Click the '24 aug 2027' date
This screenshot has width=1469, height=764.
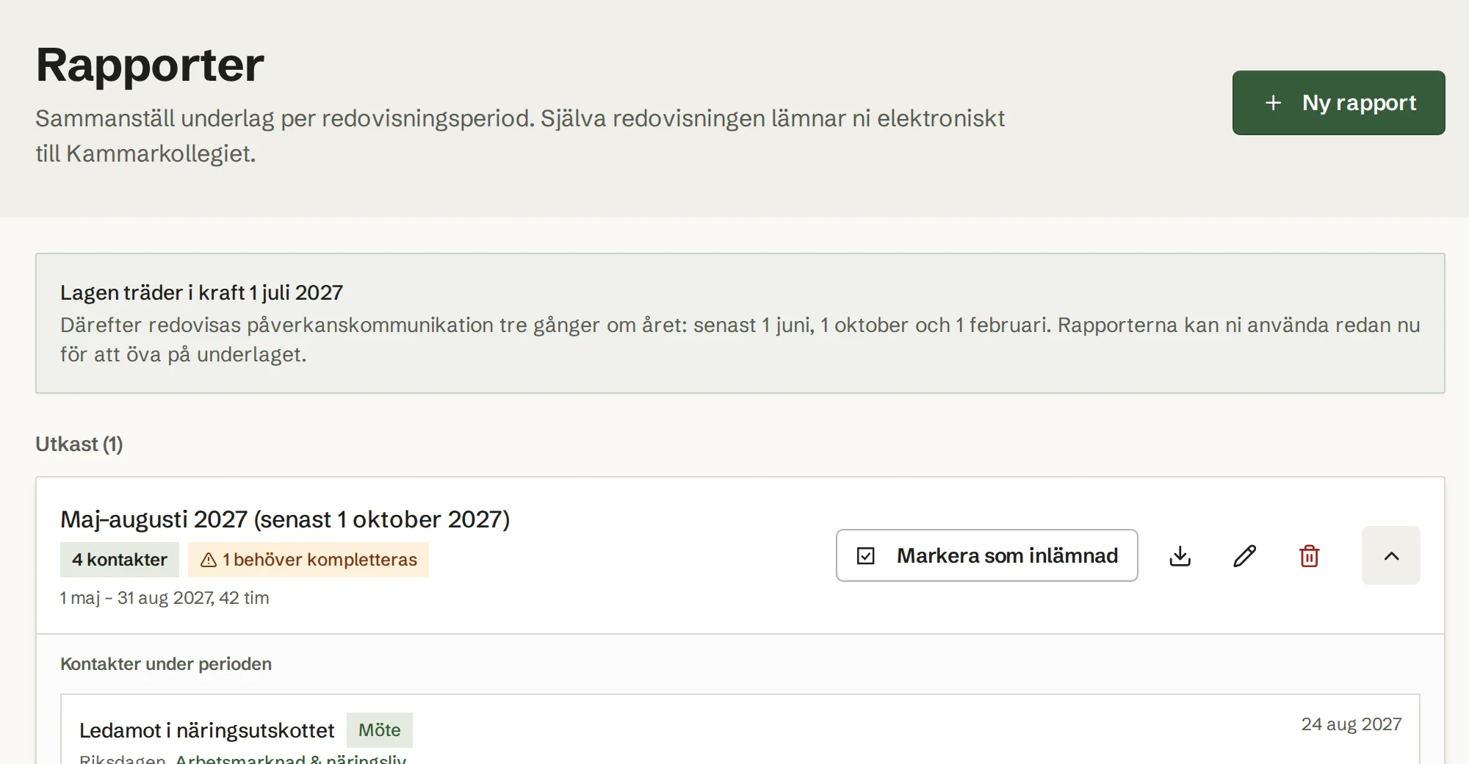click(1351, 724)
